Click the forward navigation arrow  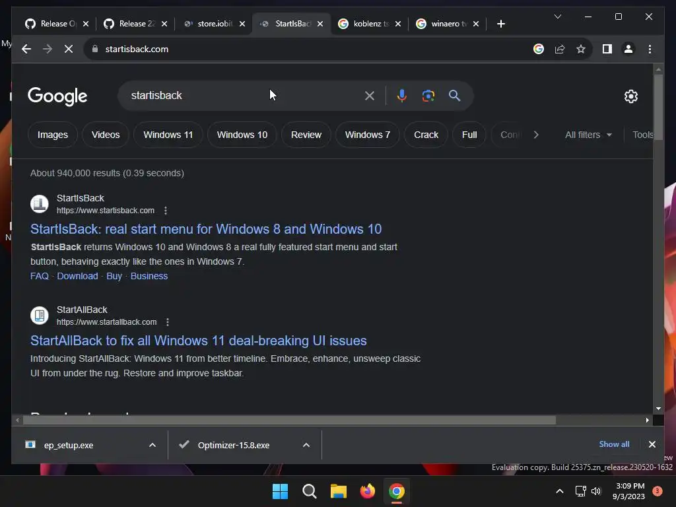pos(48,49)
